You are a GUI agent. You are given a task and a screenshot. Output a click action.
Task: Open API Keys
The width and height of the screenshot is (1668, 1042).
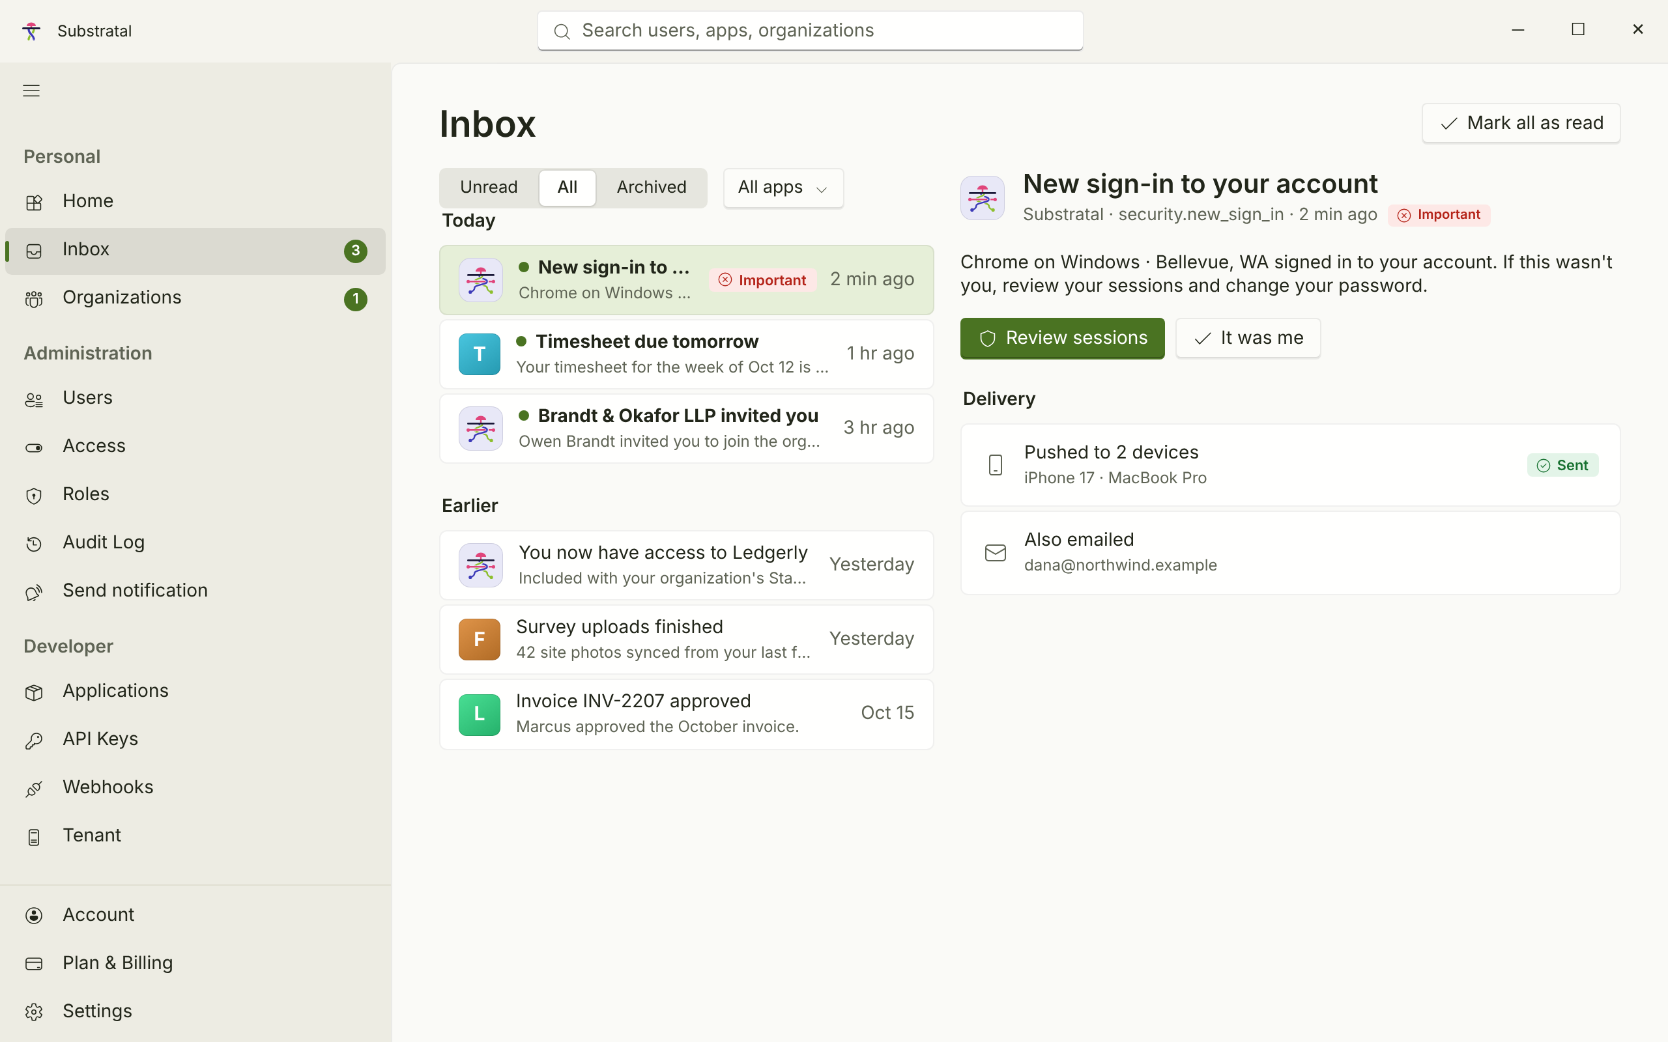(x=195, y=739)
